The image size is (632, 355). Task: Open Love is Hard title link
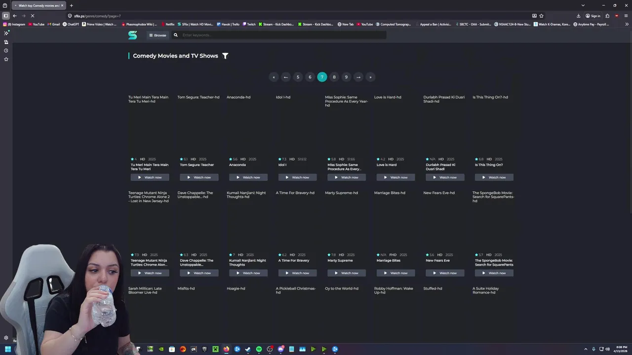[x=387, y=165]
